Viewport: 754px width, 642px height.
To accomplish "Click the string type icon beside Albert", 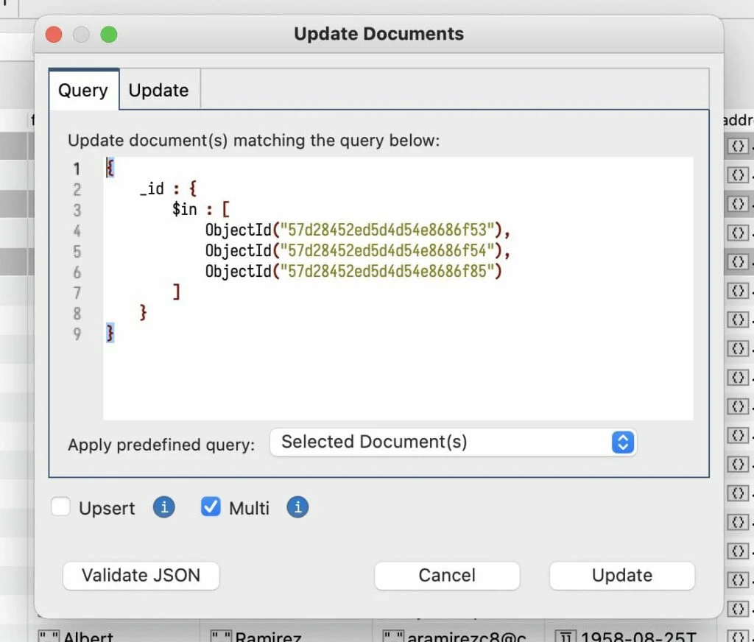I will point(49,637).
